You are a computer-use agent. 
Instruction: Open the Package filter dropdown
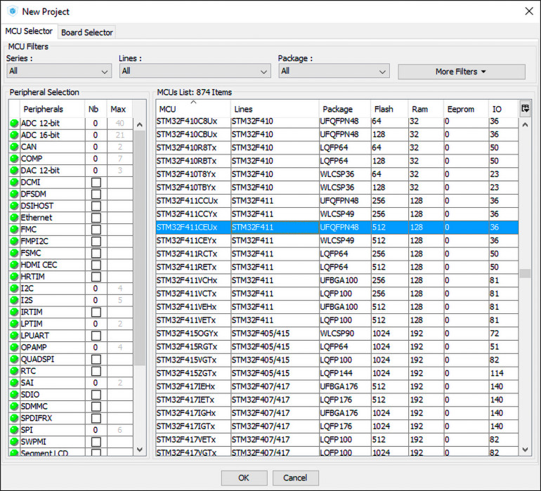point(333,72)
